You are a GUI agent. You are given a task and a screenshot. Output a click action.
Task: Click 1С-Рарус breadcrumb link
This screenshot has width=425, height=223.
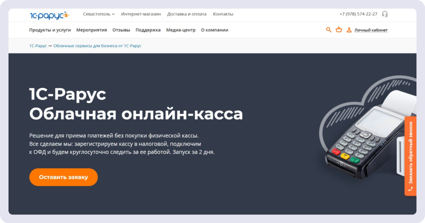coord(38,46)
